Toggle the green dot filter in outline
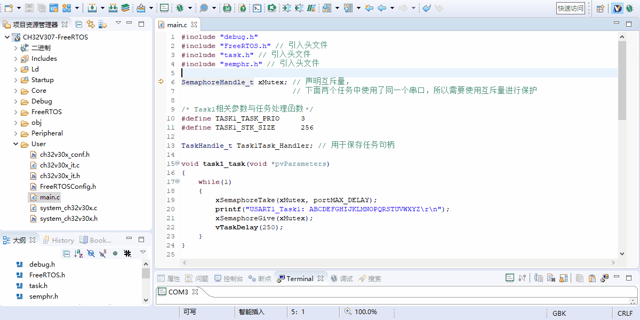640x320 pixels. [x=115, y=253]
